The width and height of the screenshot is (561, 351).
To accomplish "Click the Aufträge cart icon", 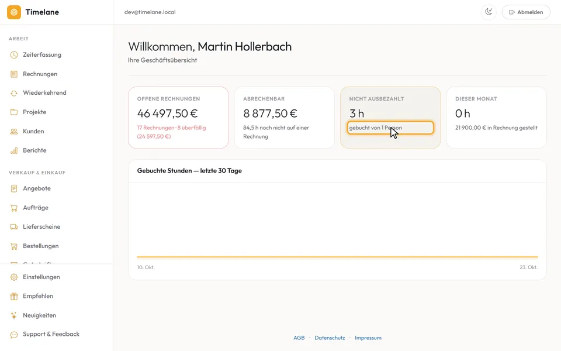I will (14, 208).
